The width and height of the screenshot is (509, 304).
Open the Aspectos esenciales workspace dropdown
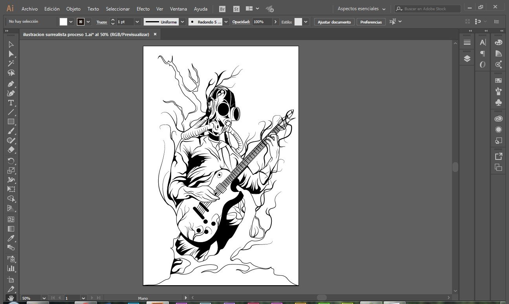point(362,9)
